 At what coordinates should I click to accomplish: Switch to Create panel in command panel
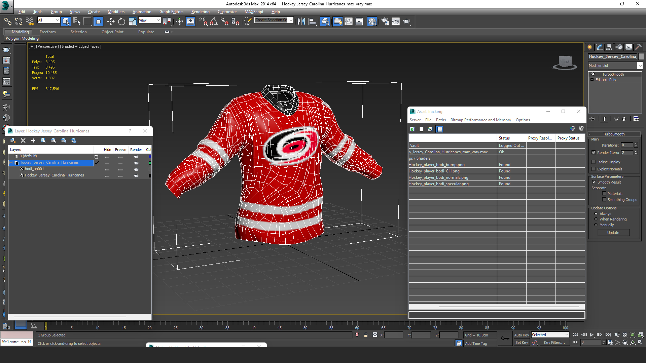pos(590,47)
